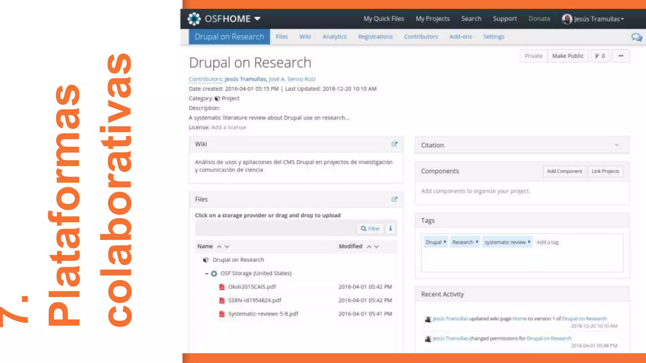Expand the Citation panel
Image resolution: width=646 pixels, height=363 pixels.
tap(617, 145)
